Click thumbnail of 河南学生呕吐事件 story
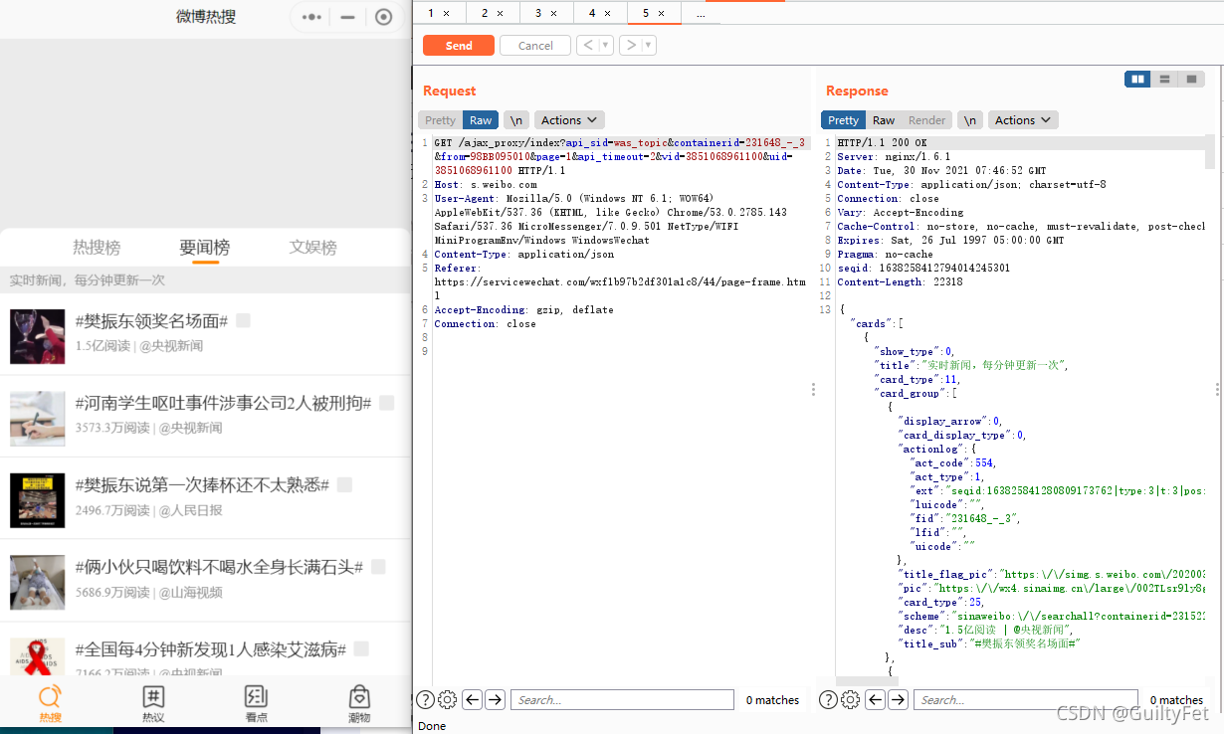Screen dimensions: 1224x734 pos(38,418)
